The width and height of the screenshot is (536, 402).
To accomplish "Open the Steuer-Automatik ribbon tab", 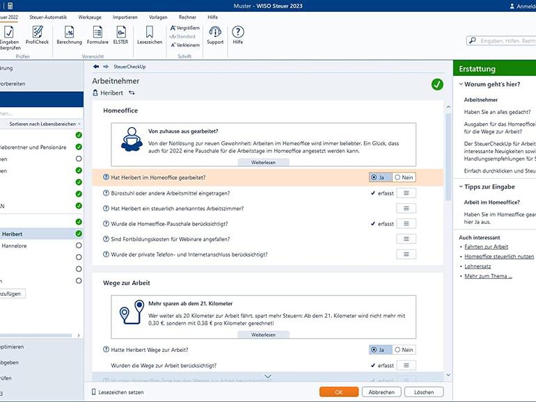I will (x=48, y=17).
